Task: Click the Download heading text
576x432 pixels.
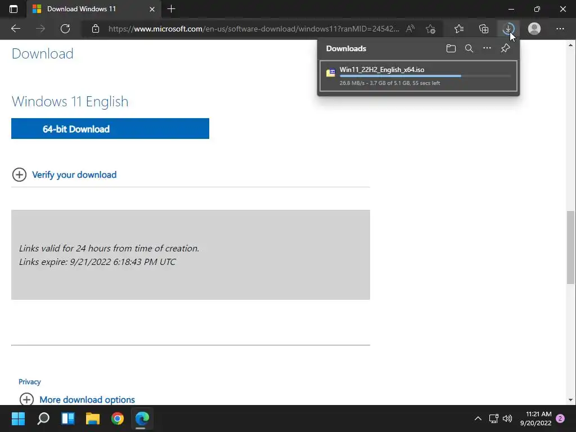Action: 43,53
